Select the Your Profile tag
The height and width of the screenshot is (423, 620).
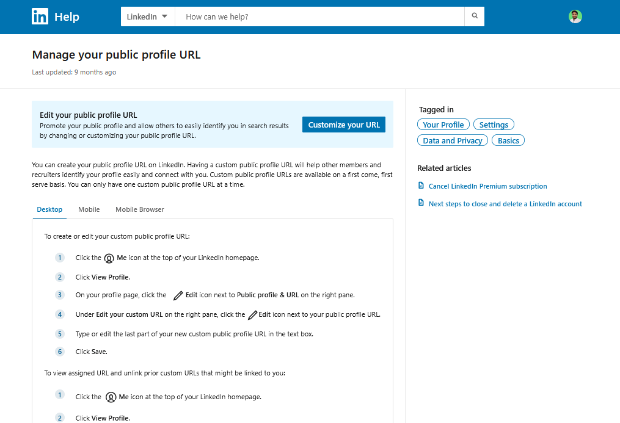click(x=443, y=125)
